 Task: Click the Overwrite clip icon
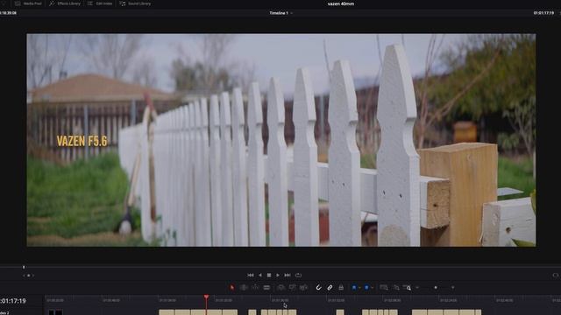(x=292, y=288)
